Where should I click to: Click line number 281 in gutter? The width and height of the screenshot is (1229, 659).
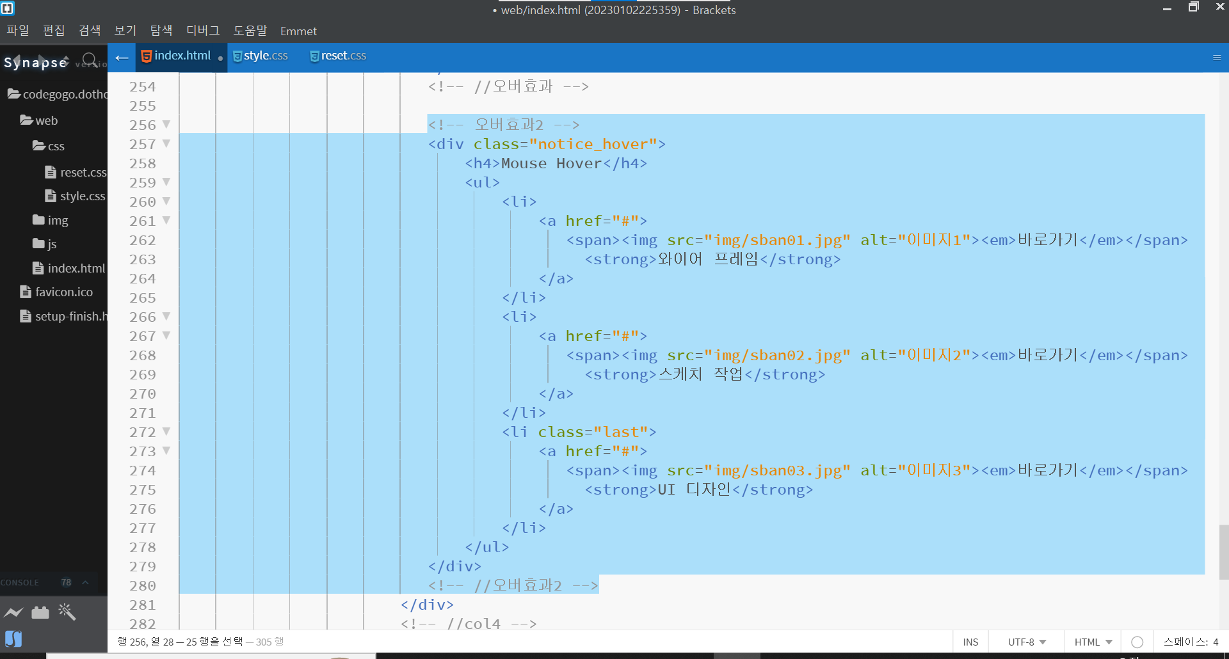(x=142, y=605)
